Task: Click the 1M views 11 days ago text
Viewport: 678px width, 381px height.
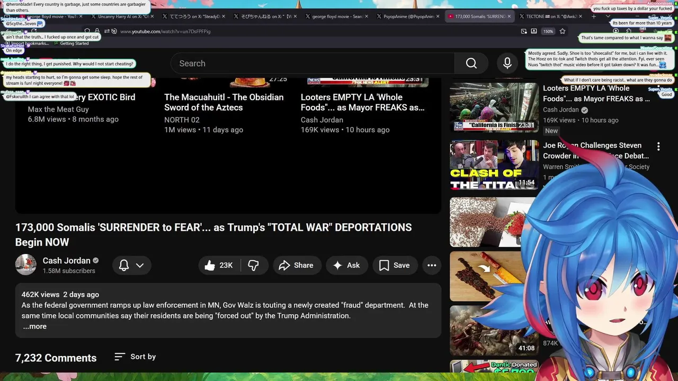Action: [203, 130]
